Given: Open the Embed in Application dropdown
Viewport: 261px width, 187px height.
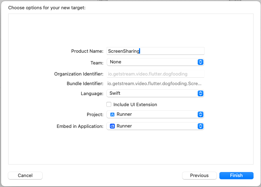Looking at the screenshot, I should pos(155,126).
